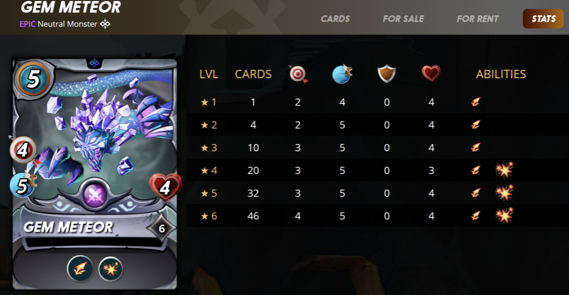The width and height of the screenshot is (569, 295).
Task: Click the ABILITIES column header
Action: [x=501, y=74]
